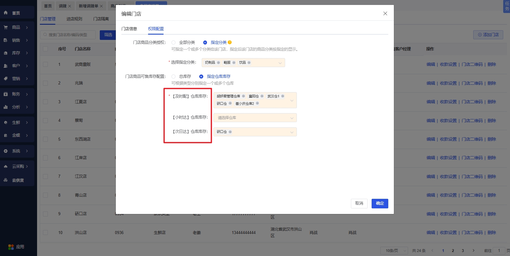
Task: Click the 库存 inventory sidebar icon
Action: coord(6,53)
